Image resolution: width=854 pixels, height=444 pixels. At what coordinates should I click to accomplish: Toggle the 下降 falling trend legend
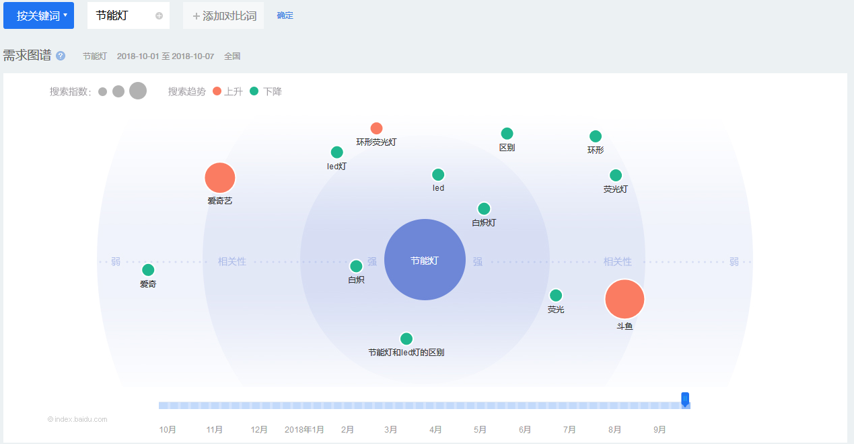point(266,91)
